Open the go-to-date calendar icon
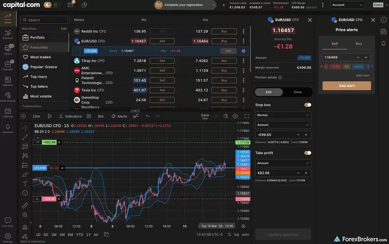 106,234
